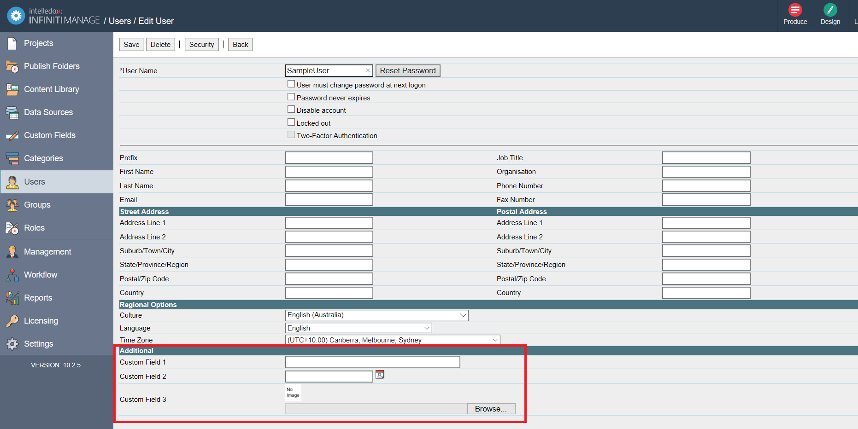The height and width of the screenshot is (429, 858).
Task: Click the Postal Address Line 2 field
Action: tap(706, 237)
